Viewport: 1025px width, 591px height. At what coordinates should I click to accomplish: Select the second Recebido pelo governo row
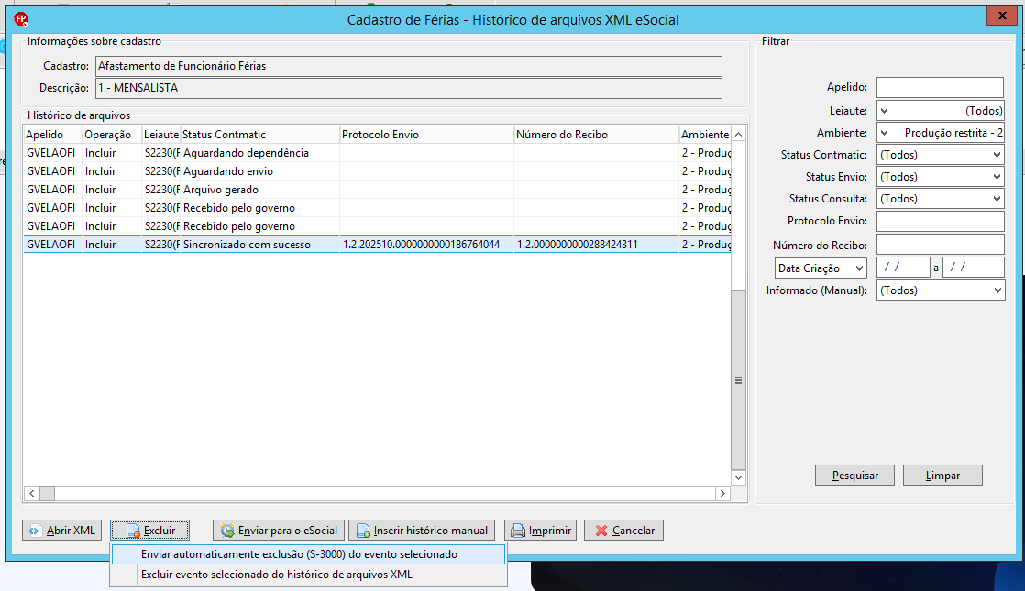[377, 226]
